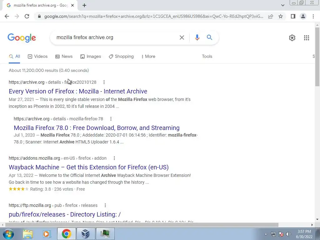Click the ftp.mozilla.org breadcrumb URL

(x=53, y=205)
